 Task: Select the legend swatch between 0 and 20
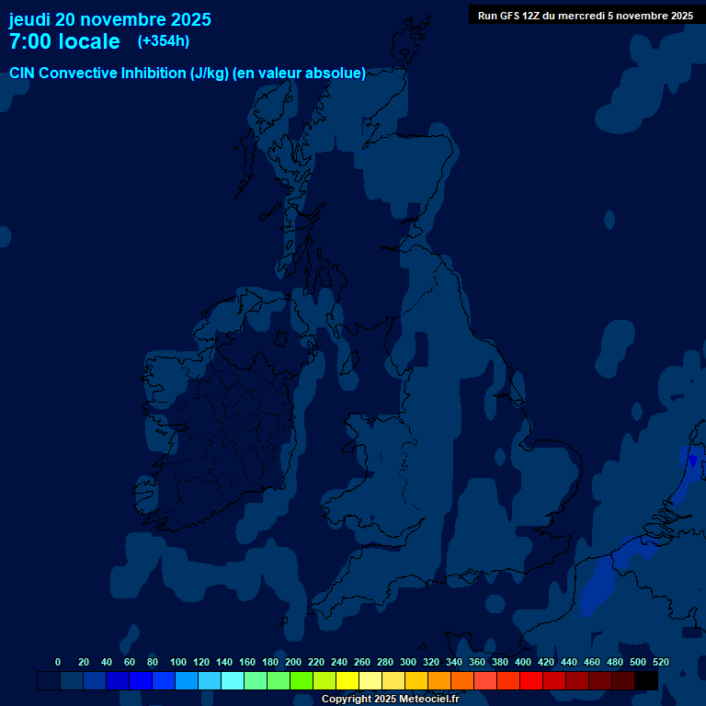[x=72, y=681]
